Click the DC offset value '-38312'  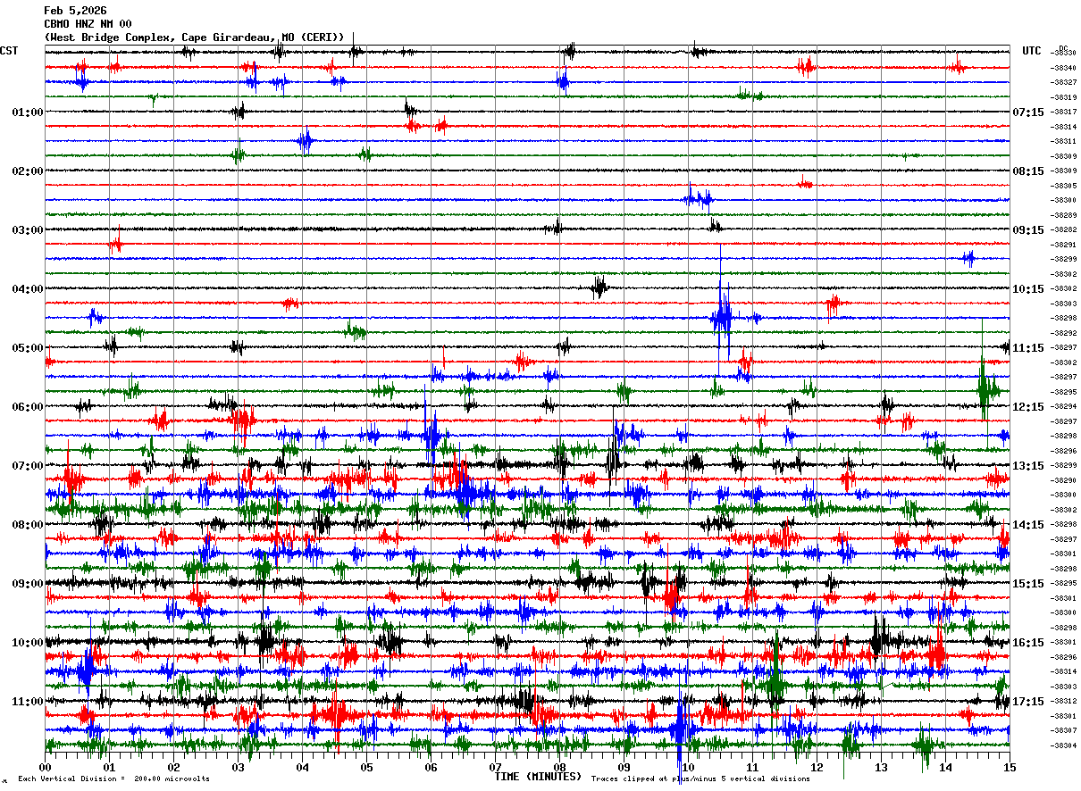(x=1064, y=701)
